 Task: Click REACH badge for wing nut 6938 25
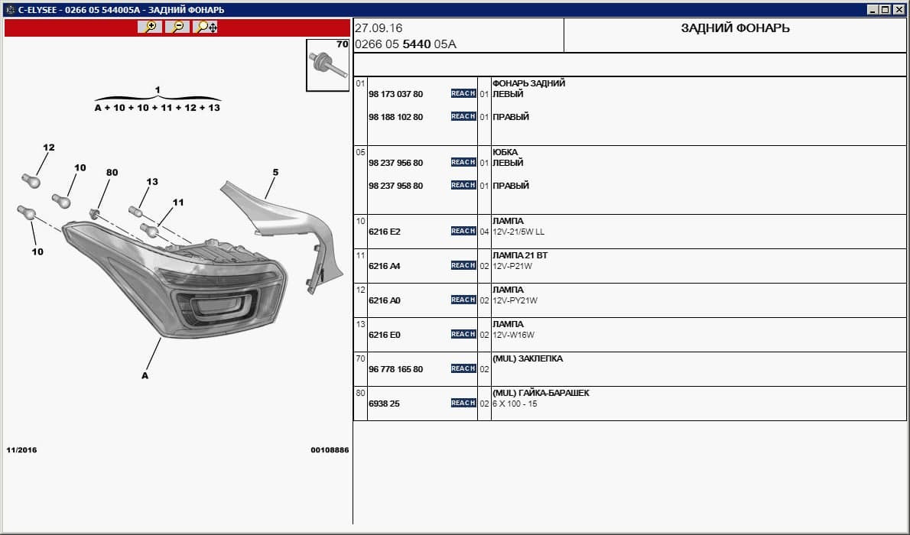(463, 403)
